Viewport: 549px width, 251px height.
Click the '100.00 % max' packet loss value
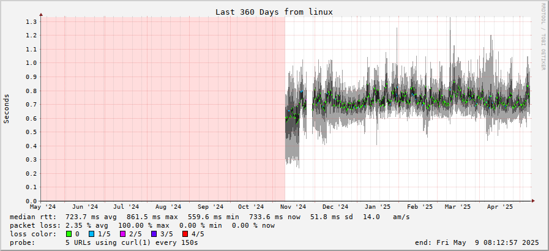(x=144, y=225)
